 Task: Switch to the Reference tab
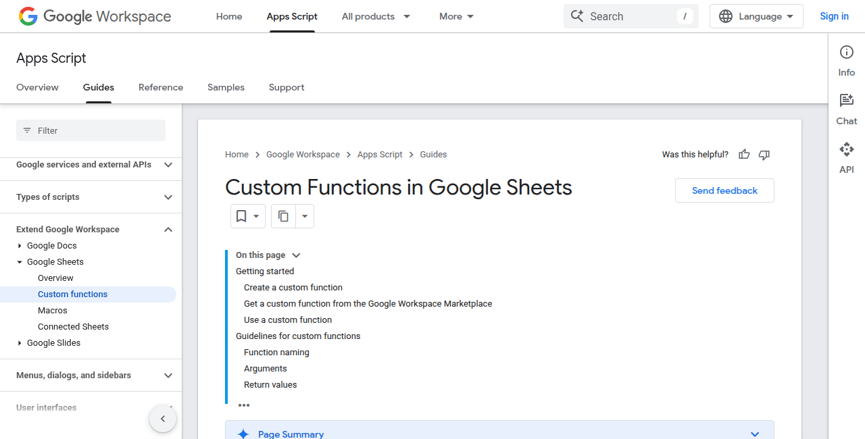coord(161,87)
